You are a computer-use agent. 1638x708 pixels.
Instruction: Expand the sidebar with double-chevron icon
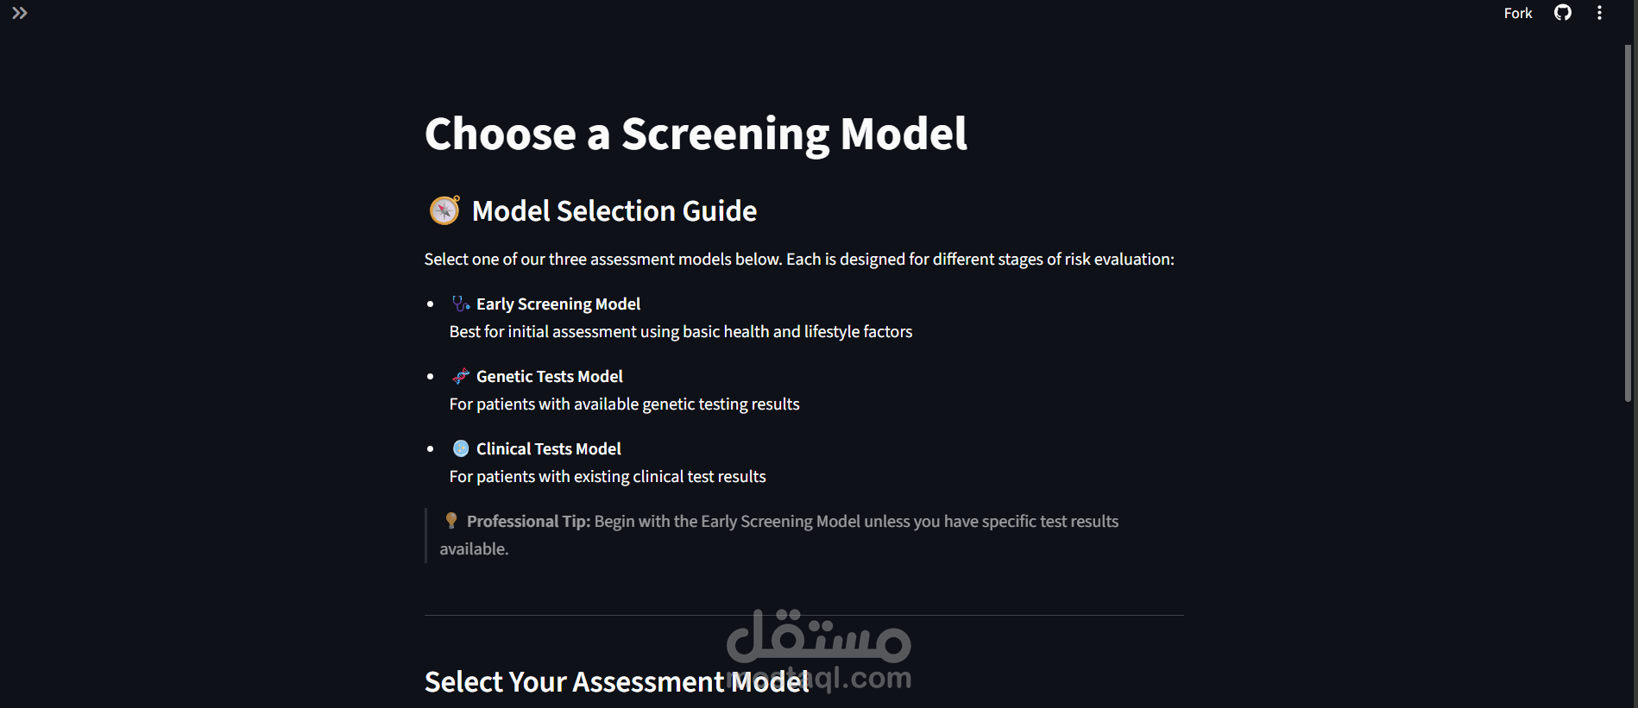19,13
